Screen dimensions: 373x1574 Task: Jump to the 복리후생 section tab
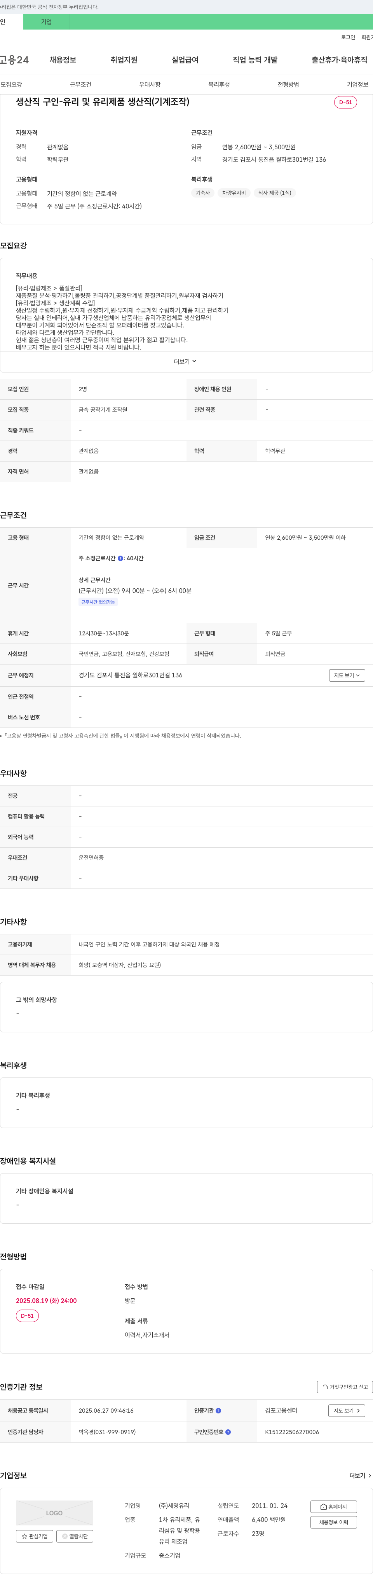[x=219, y=84]
